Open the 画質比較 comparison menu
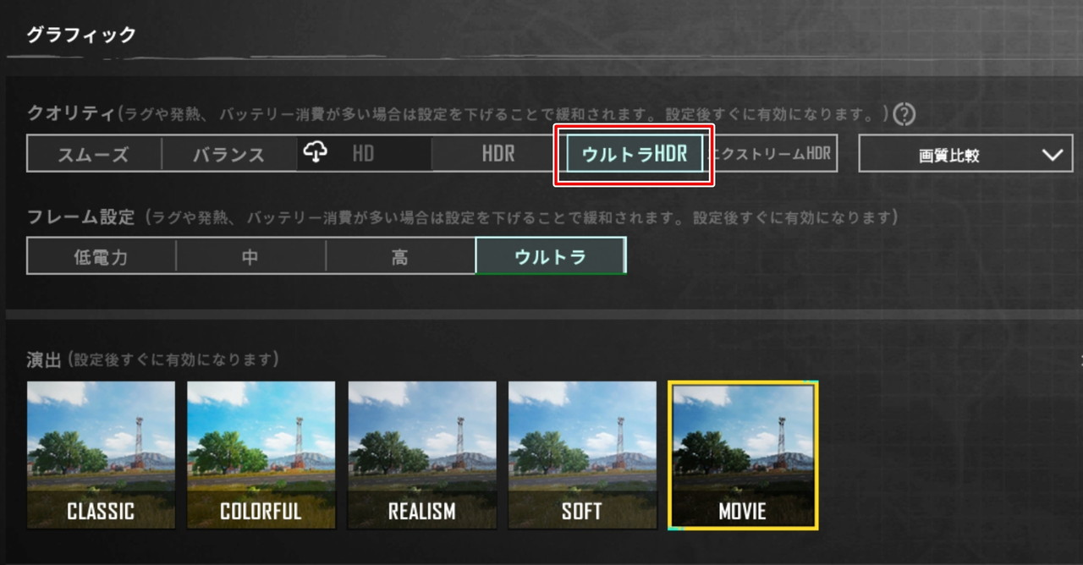Viewport: 1083px width, 565px height. coord(965,153)
